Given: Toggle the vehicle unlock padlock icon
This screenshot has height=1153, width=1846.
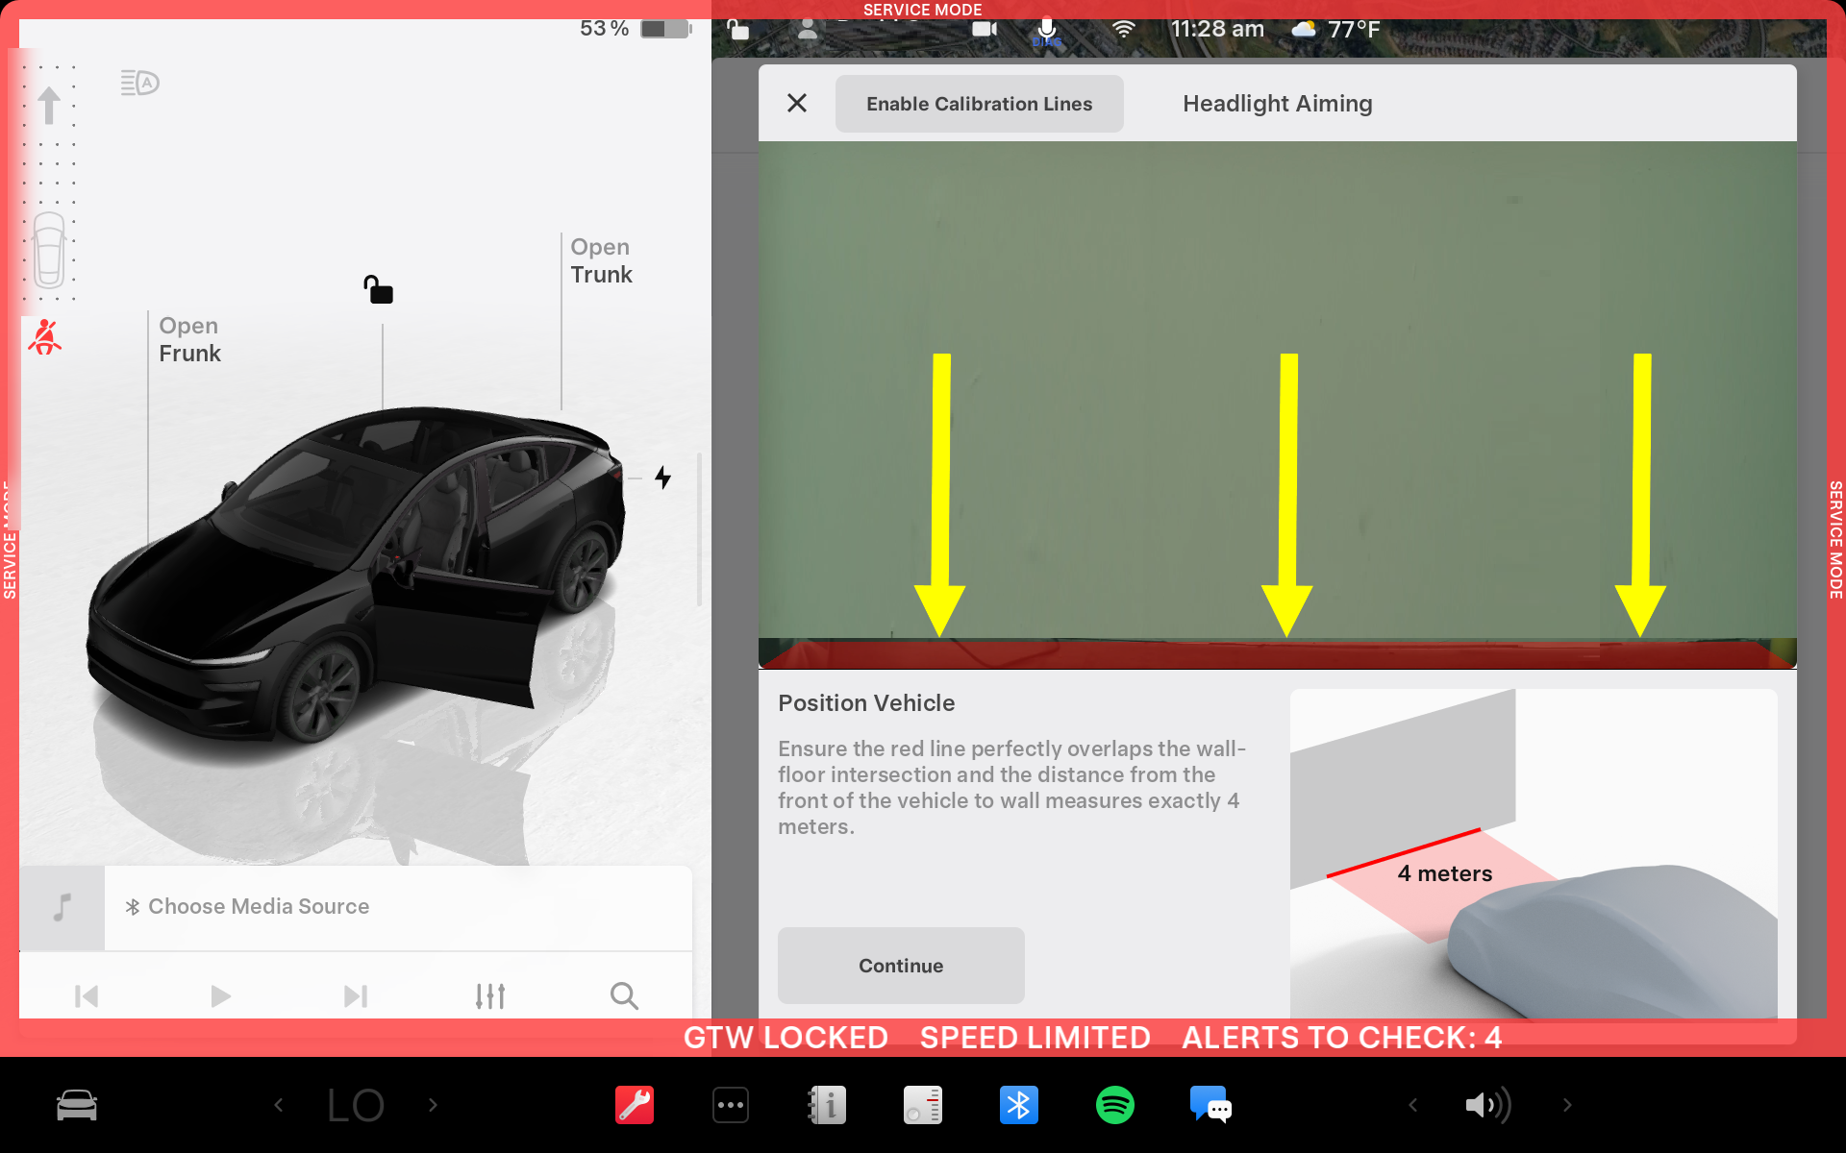Looking at the screenshot, I should [378, 289].
